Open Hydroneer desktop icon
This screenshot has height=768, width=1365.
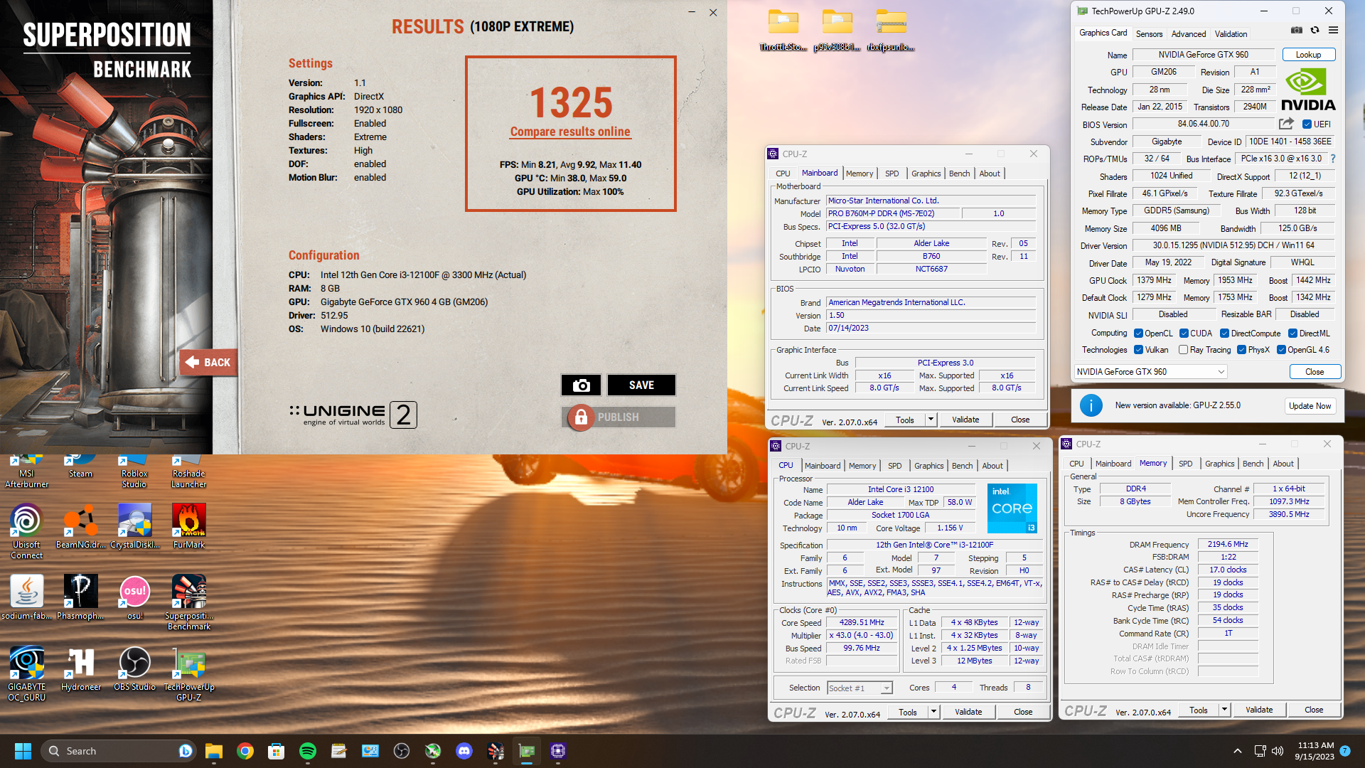click(80, 668)
